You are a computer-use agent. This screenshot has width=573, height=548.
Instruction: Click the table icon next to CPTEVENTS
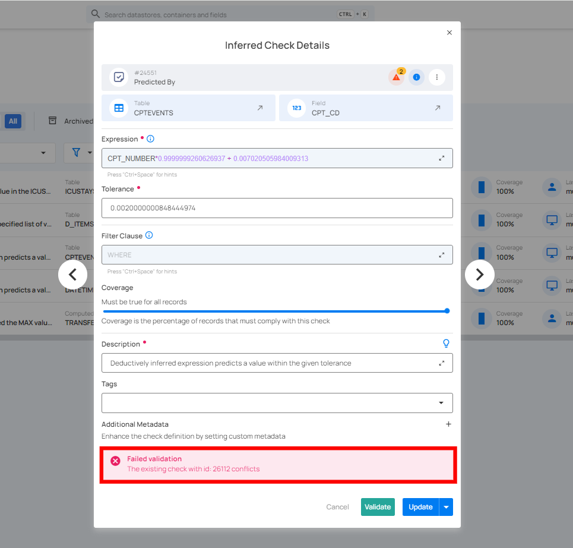pyautogui.click(x=119, y=108)
